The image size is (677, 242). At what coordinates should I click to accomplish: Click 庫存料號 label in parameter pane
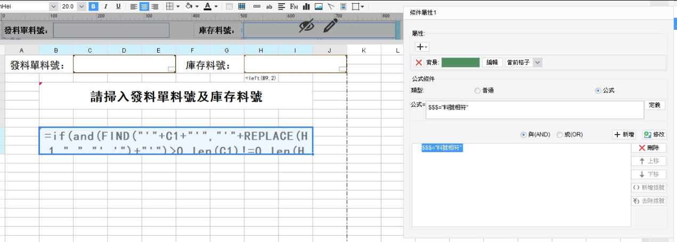[217, 30]
